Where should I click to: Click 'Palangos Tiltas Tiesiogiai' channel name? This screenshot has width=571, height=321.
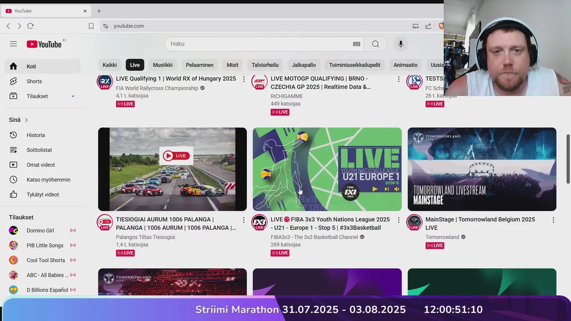pos(145,237)
